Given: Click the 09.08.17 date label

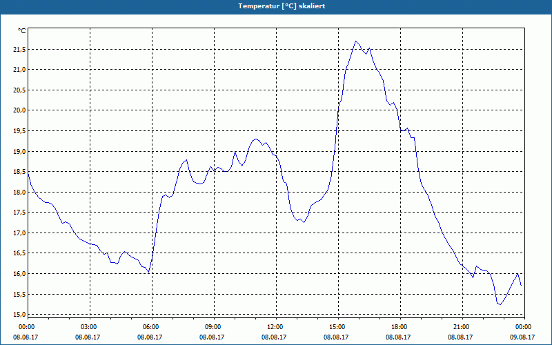Looking at the screenshot, I should [x=522, y=337].
